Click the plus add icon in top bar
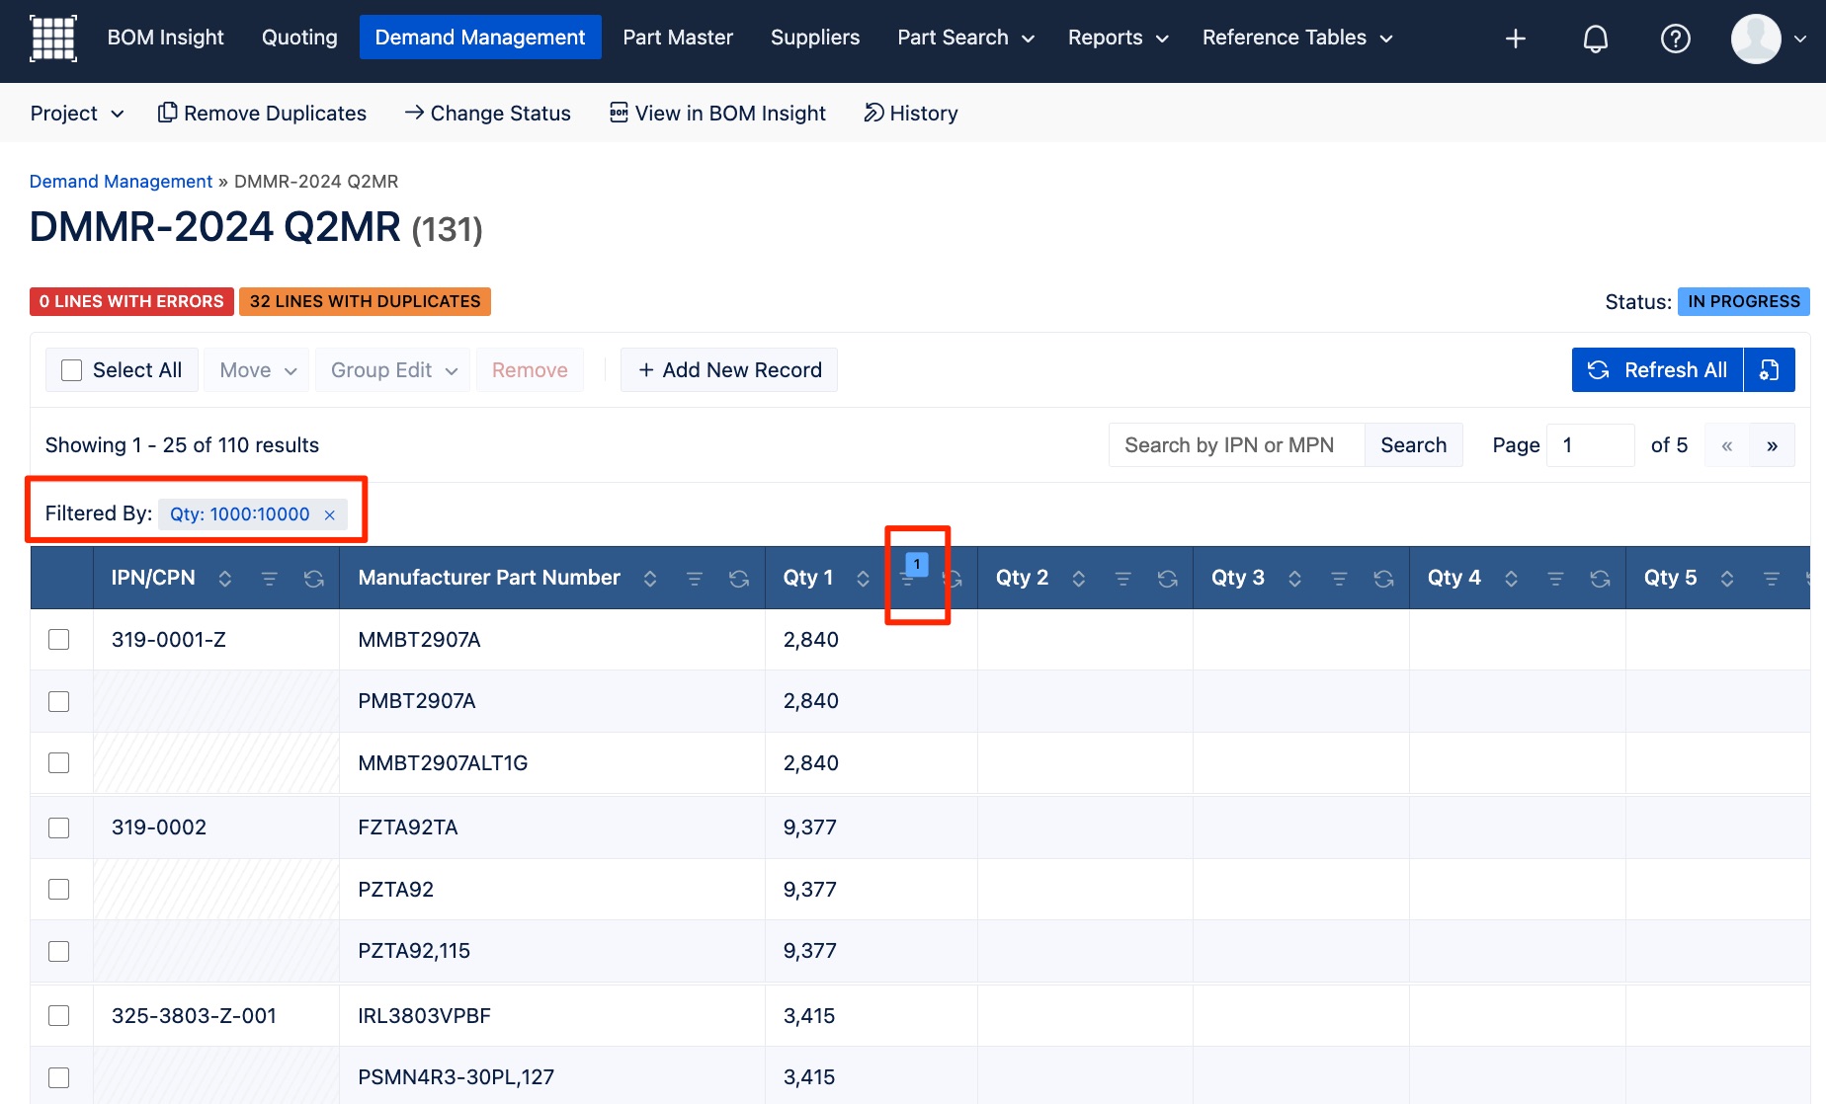 (1516, 39)
